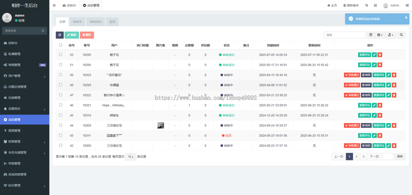Viewport: 412px width, 195px height.
Task: Click the language switch icon in header
Action: point(366,5)
